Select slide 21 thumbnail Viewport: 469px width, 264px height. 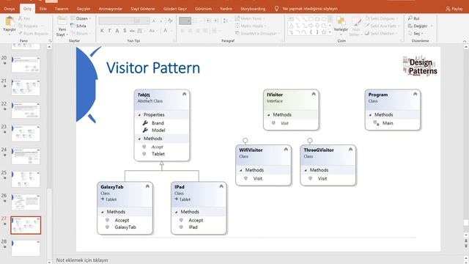26,87
